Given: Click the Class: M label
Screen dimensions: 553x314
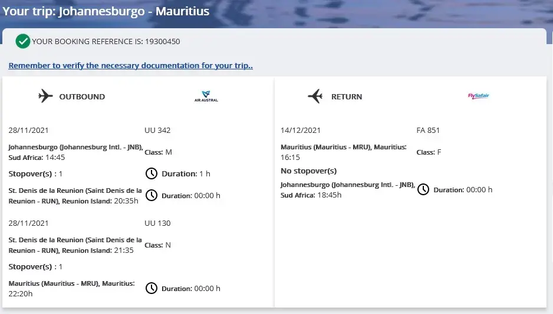Looking at the screenshot, I should point(158,152).
